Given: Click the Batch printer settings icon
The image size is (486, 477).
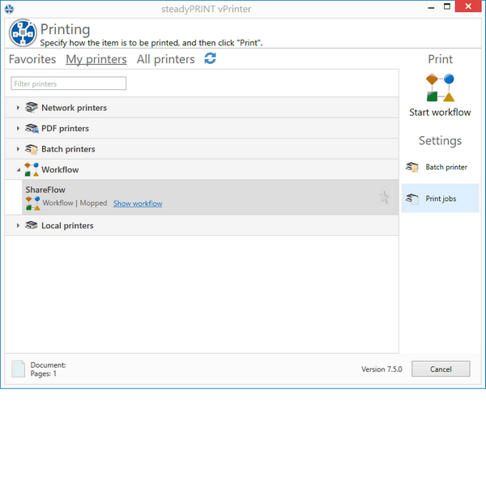Looking at the screenshot, I should coord(412,168).
